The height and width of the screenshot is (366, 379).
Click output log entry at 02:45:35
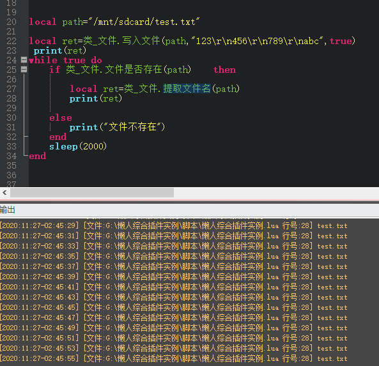[x=174, y=256]
